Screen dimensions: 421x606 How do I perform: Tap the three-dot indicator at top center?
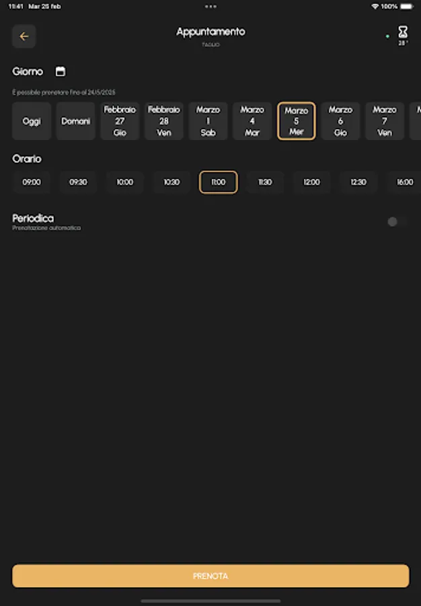tap(210, 6)
